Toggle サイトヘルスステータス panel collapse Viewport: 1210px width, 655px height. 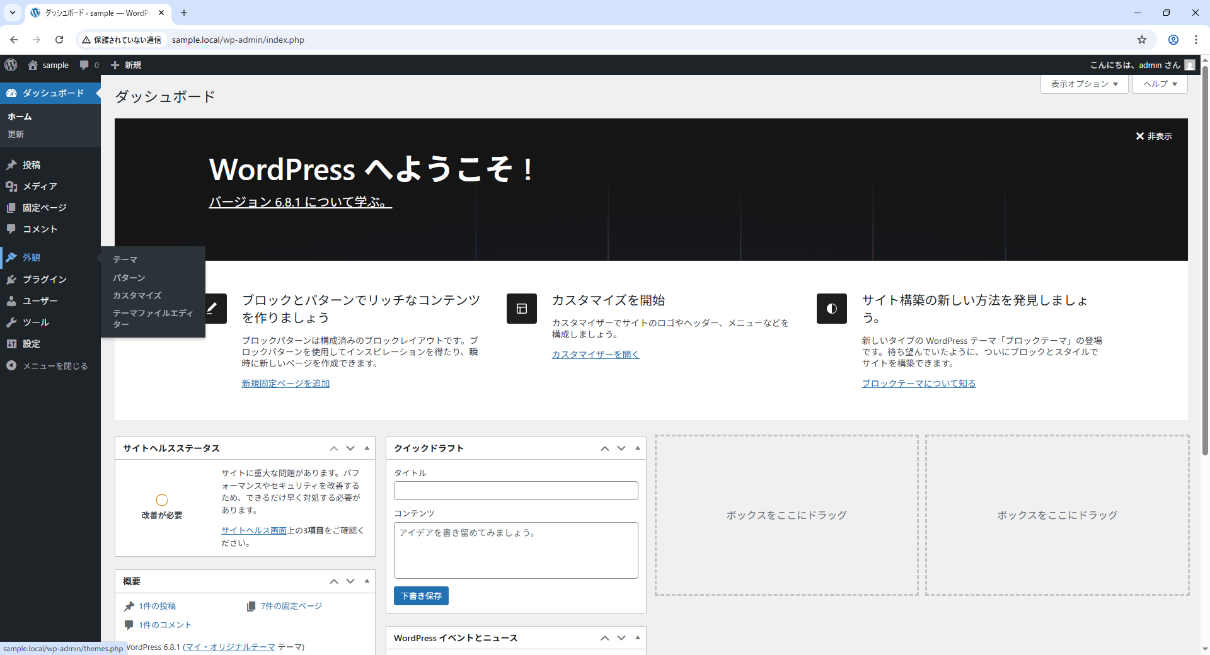click(367, 448)
